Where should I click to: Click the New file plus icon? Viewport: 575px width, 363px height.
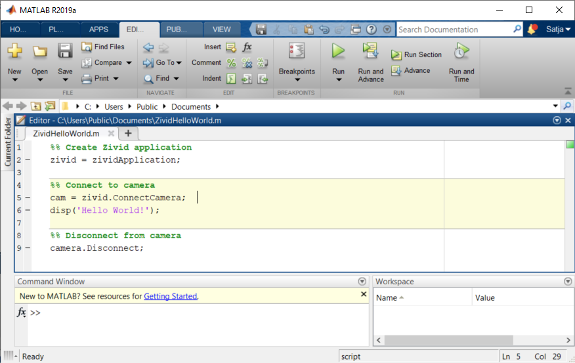[14, 51]
